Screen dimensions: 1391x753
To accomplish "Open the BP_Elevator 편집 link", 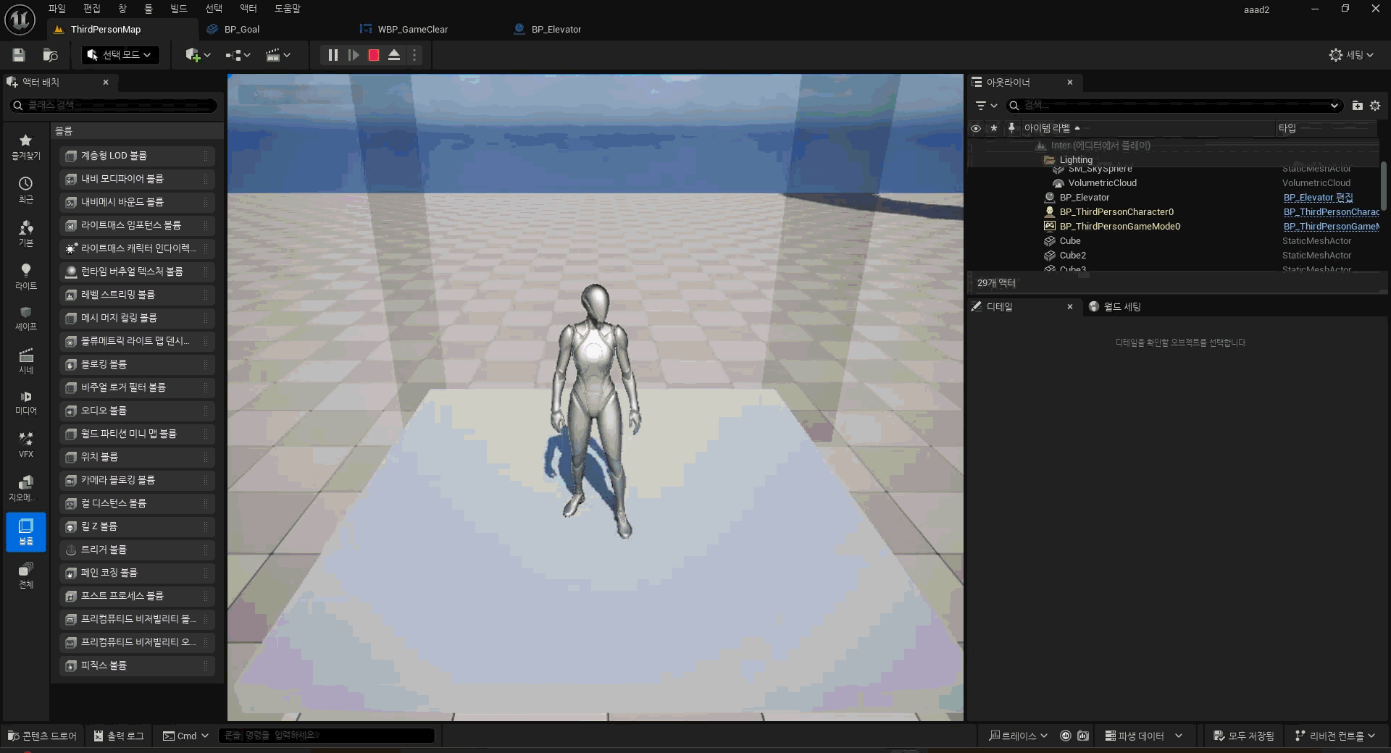I will 1318,198.
